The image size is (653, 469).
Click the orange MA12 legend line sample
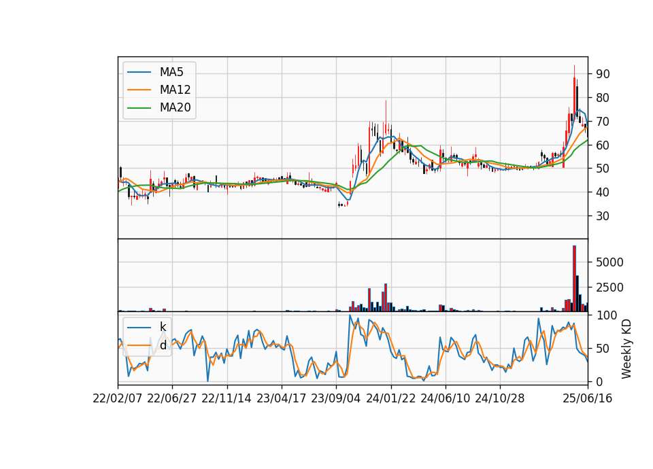(139, 90)
